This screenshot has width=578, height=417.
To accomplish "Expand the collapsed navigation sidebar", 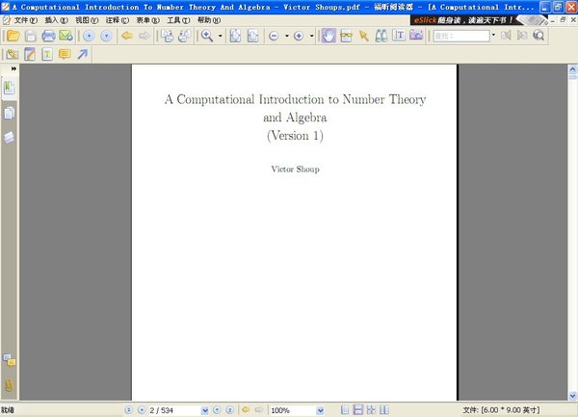I will (13, 68).
